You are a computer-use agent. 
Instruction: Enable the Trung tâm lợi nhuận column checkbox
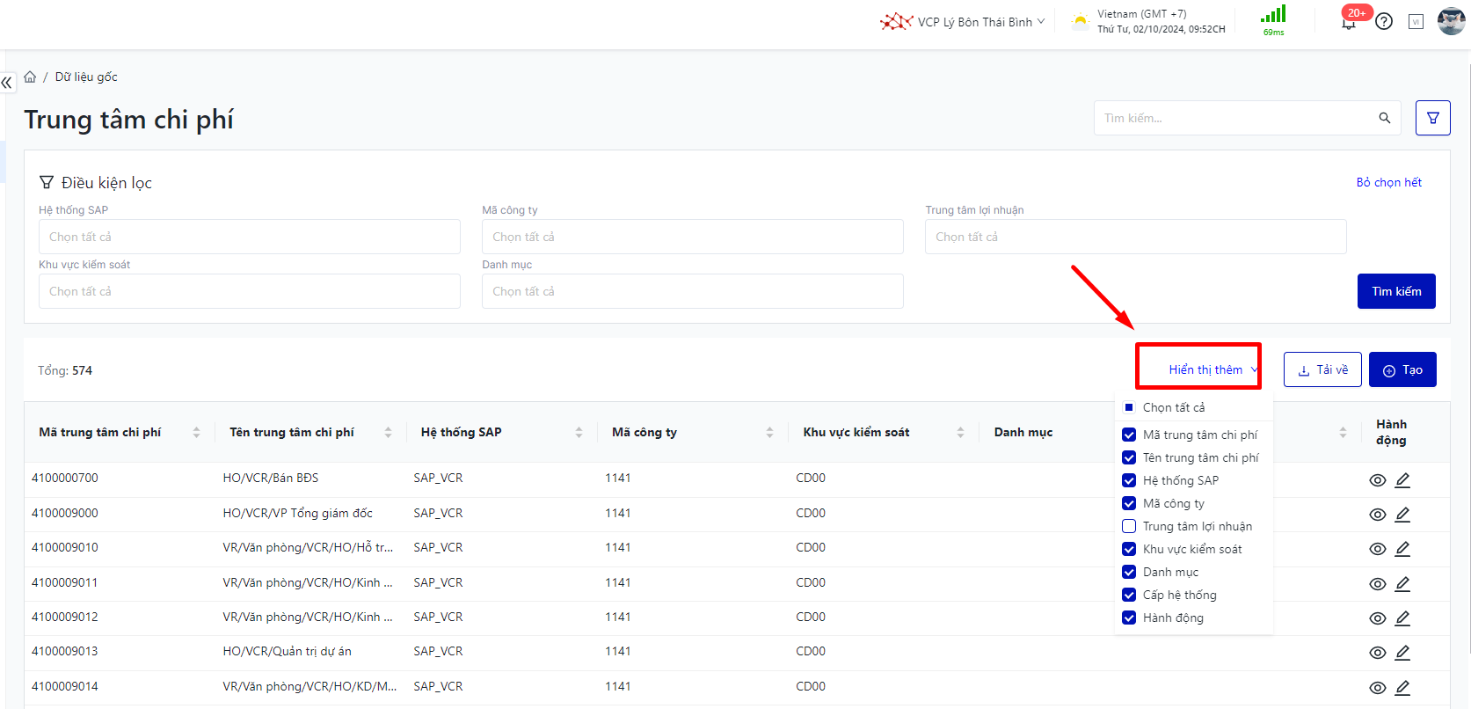click(x=1129, y=526)
